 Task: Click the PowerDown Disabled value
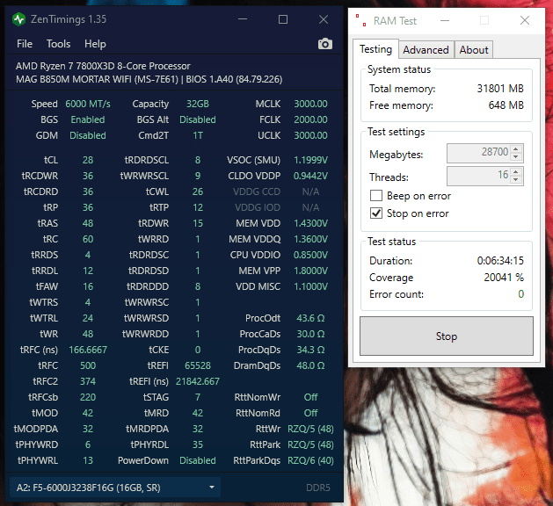pos(198,460)
